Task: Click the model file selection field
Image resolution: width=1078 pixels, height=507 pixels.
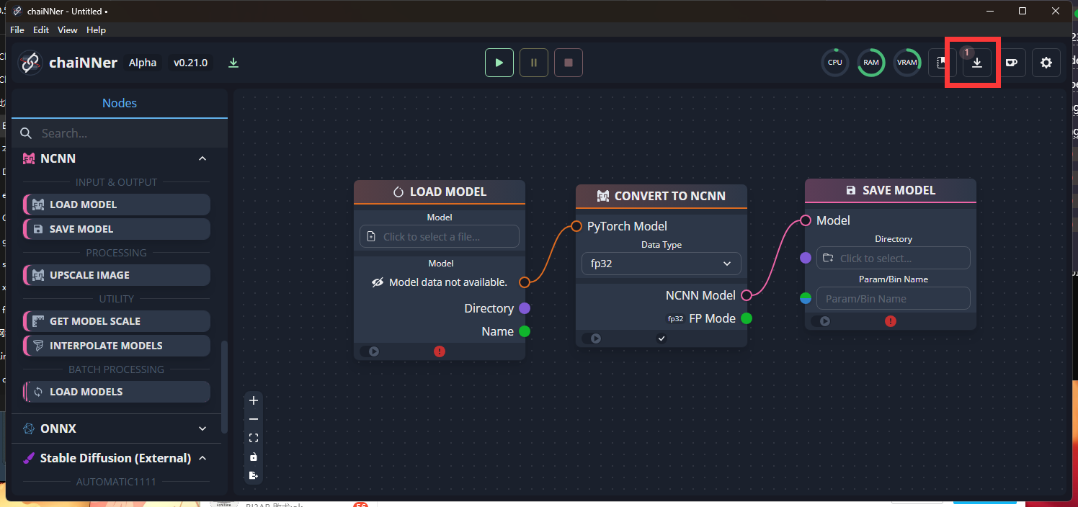Action: click(440, 236)
